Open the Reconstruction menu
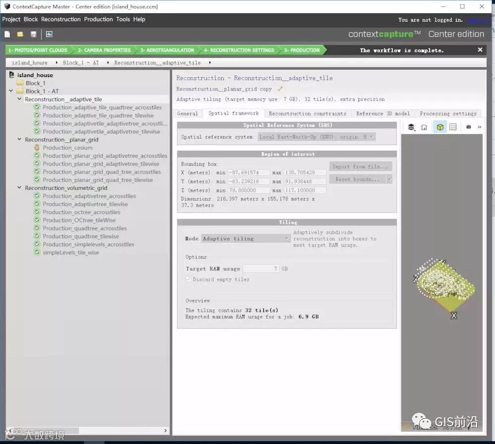 pyautogui.click(x=60, y=19)
